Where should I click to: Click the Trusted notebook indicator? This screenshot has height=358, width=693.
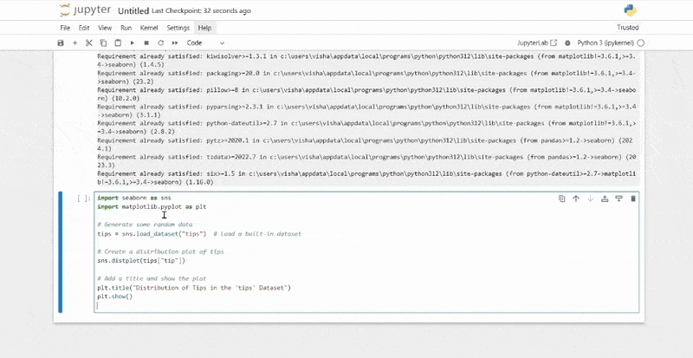click(x=626, y=28)
